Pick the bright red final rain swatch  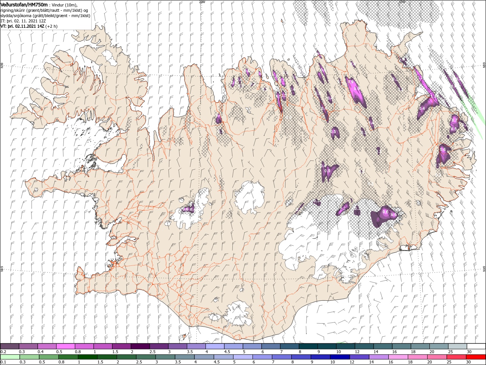476,357
